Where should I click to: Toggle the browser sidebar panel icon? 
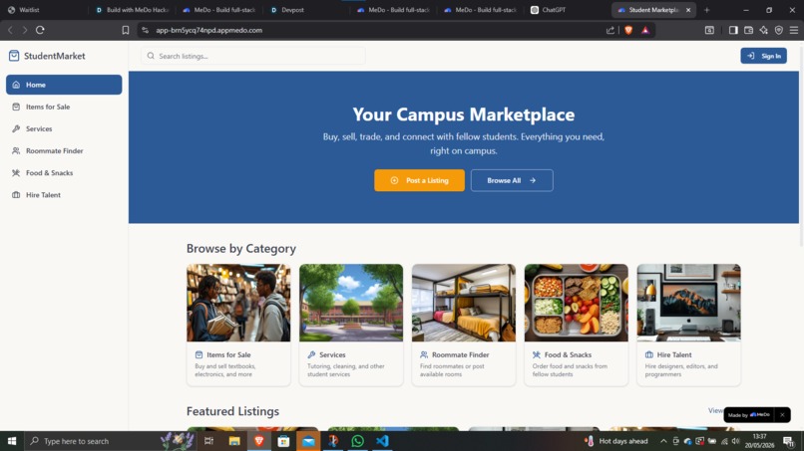pyautogui.click(x=733, y=30)
